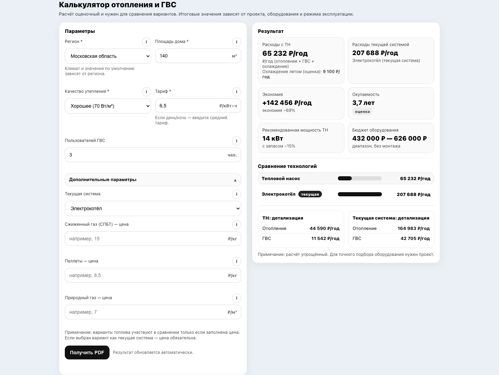Click the Сжиженный газ price input

(x=153, y=239)
